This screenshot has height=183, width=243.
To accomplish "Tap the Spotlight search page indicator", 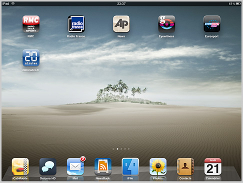I will coord(113,149).
